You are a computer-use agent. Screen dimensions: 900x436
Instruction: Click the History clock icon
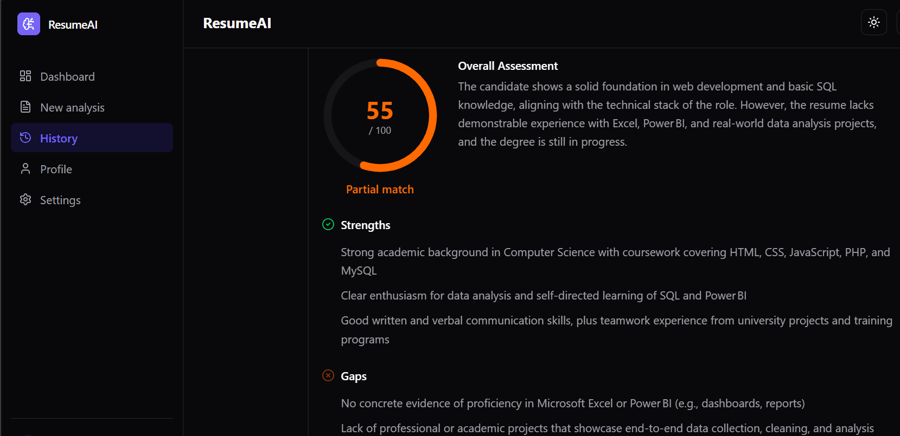coord(25,138)
